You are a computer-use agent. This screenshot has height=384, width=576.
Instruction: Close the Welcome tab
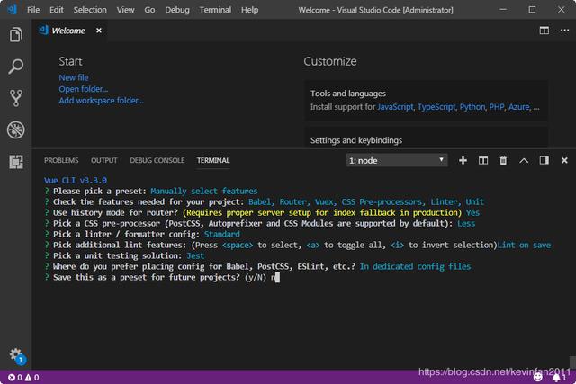99,31
